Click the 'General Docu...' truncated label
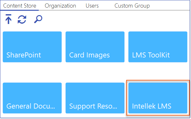 31,106
